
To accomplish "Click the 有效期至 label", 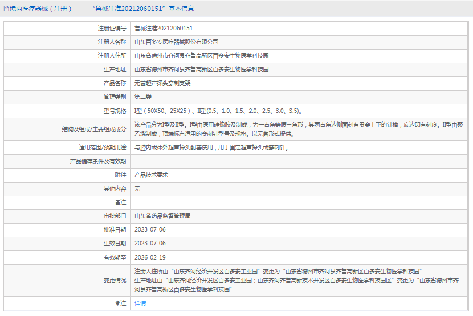I will click(115, 257).
